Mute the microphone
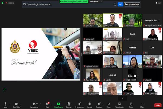 tap(5, 104)
